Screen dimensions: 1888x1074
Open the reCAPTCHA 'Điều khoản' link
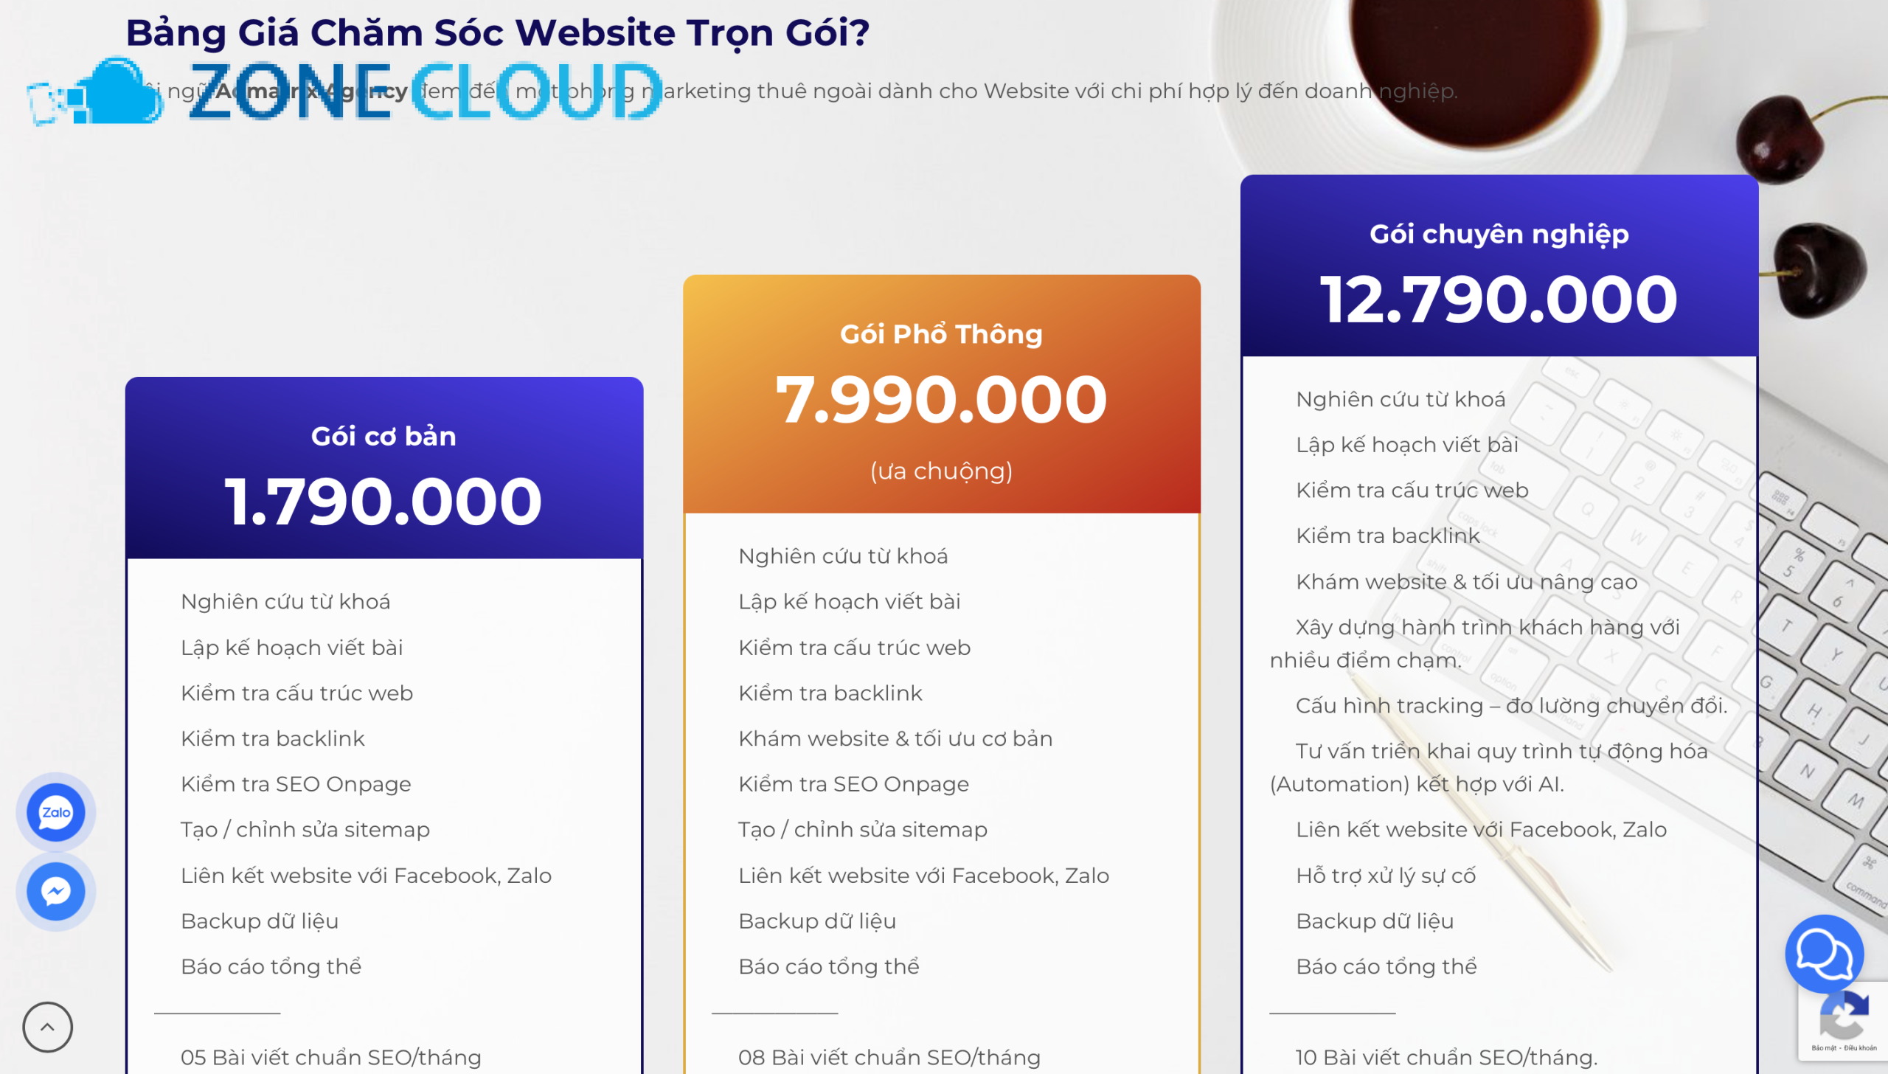tap(1860, 1048)
